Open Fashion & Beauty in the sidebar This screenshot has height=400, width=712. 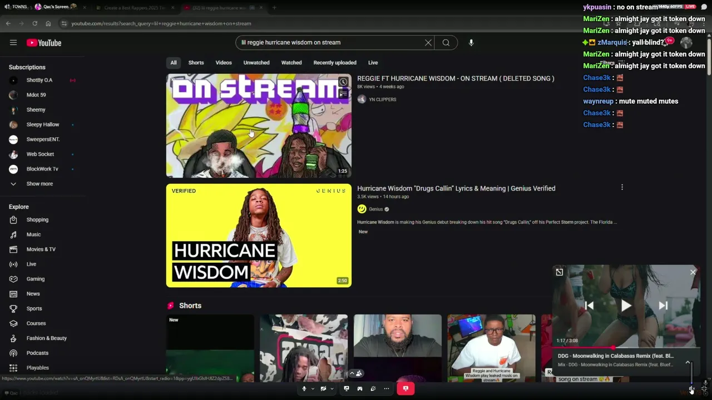coord(46,338)
